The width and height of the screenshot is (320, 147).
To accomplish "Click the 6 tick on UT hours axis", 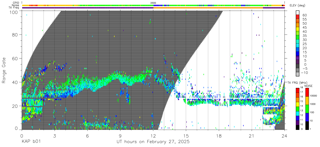I will [x=87, y=136].
